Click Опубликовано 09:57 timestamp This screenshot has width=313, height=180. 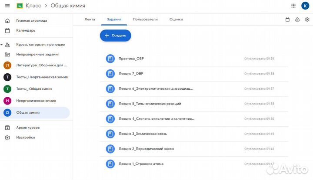click(259, 89)
